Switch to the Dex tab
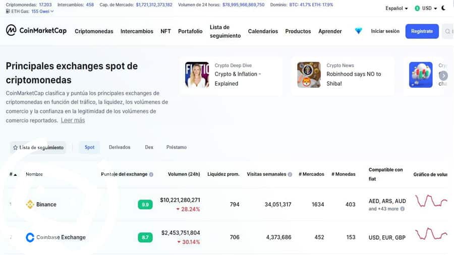The image size is (454, 255). click(149, 147)
